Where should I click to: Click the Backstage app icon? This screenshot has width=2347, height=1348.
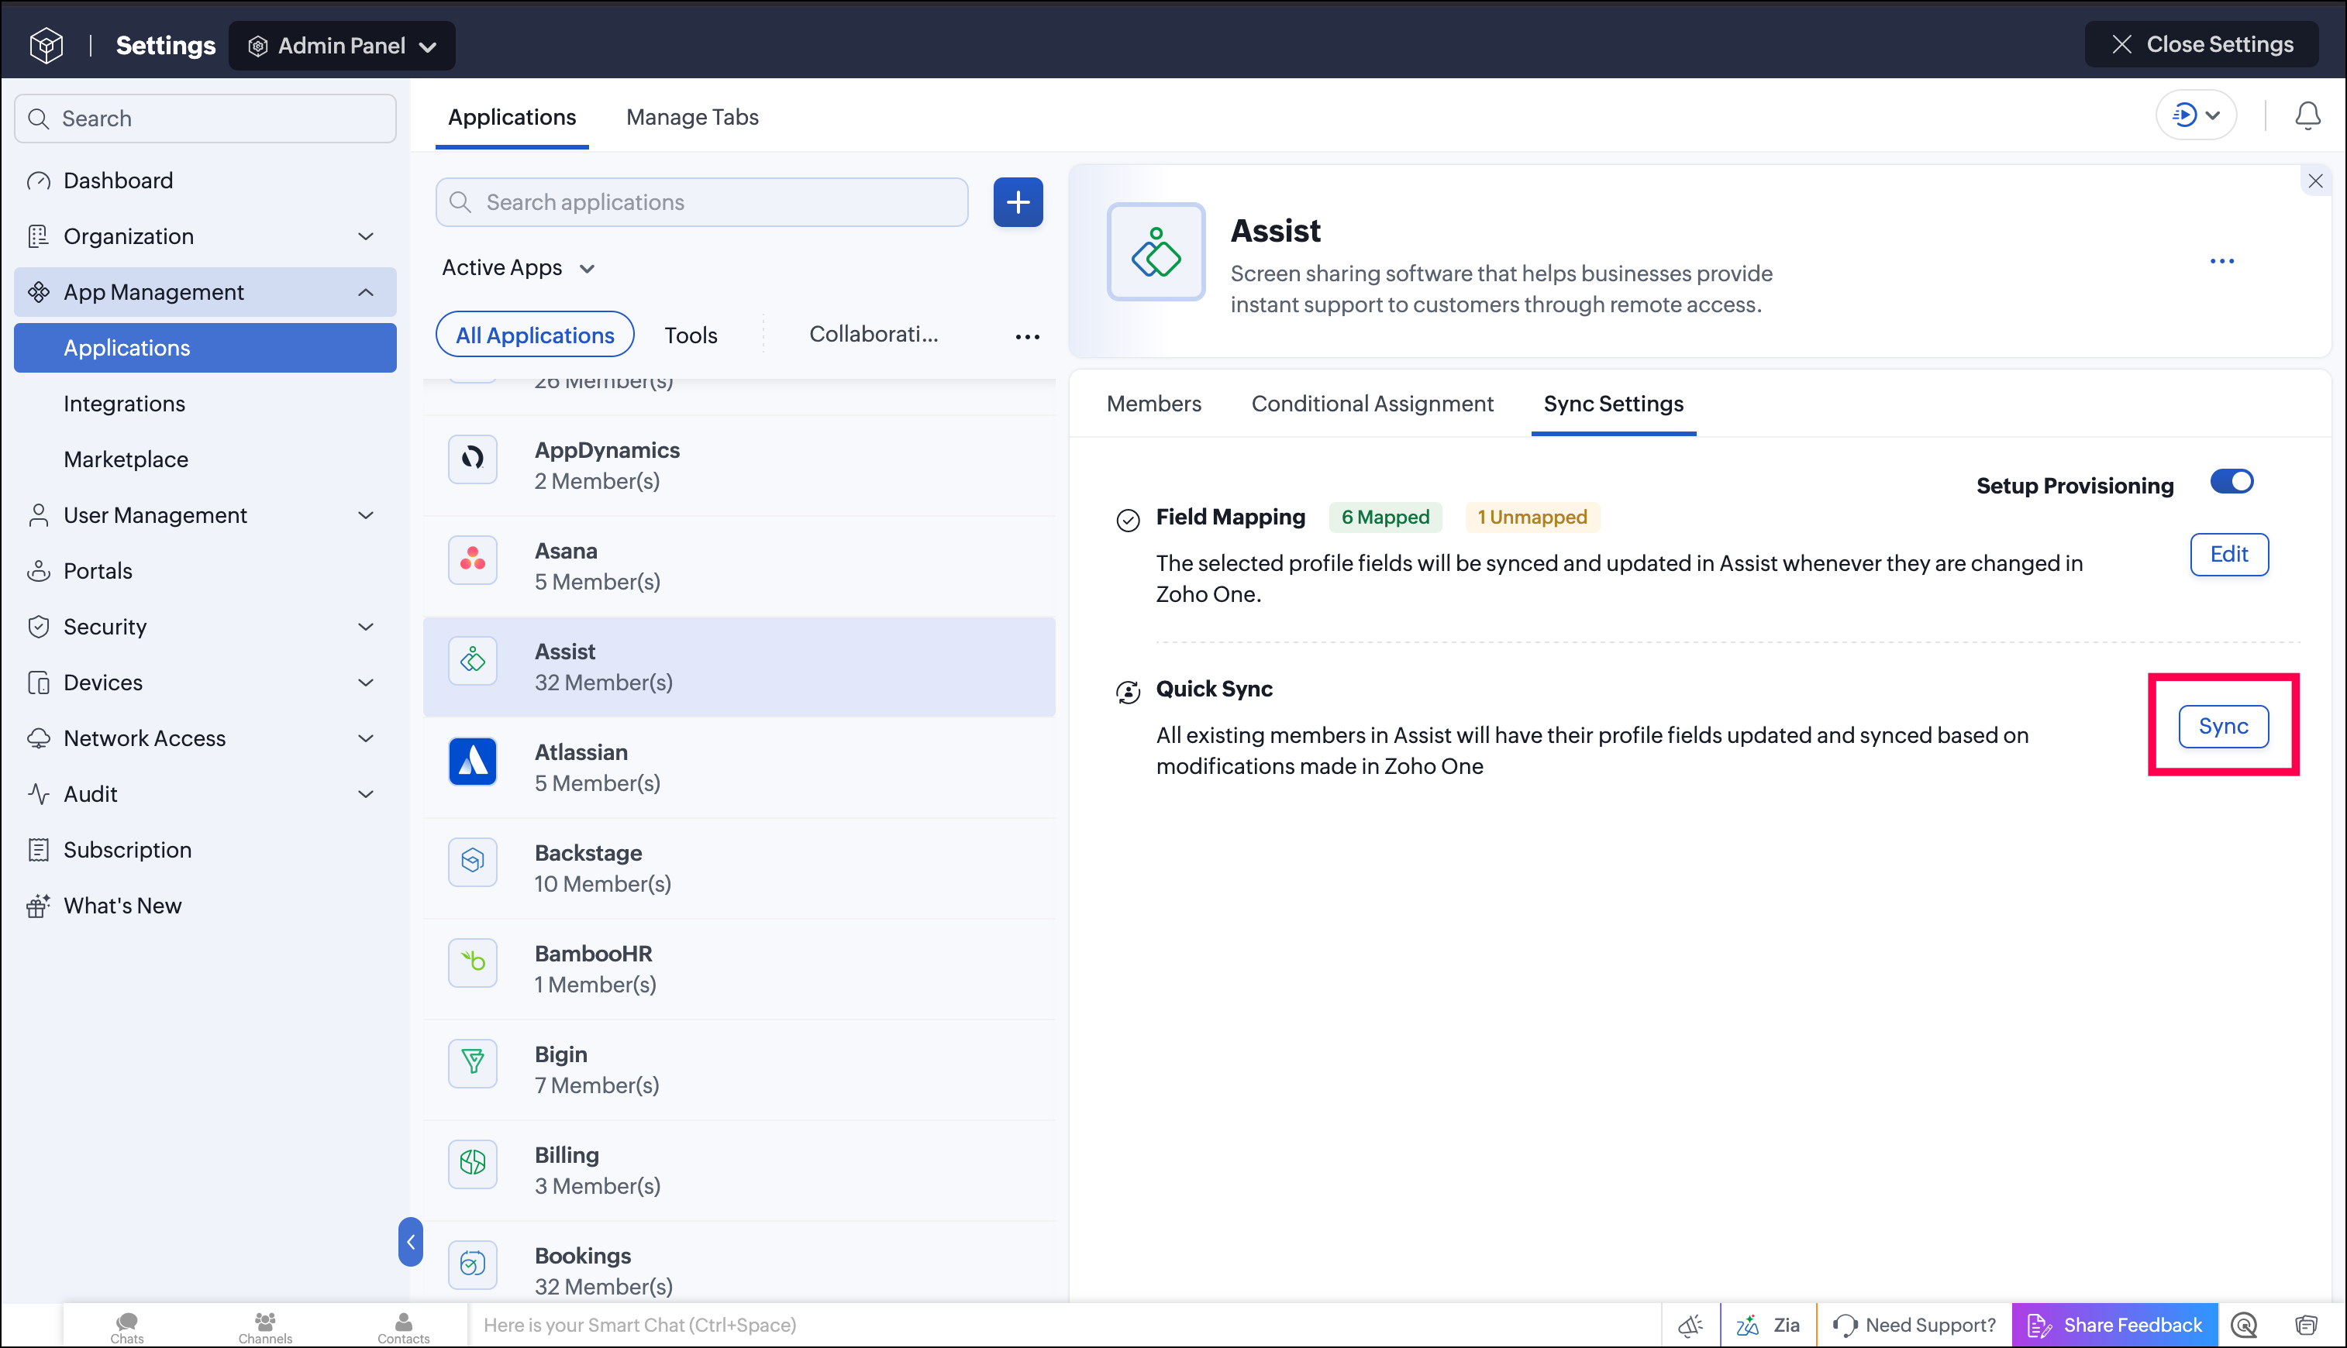pos(472,861)
